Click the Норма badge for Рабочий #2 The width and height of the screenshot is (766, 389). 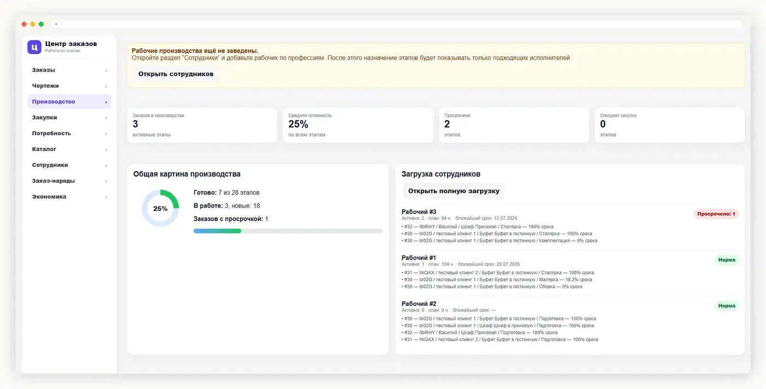click(727, 306)
